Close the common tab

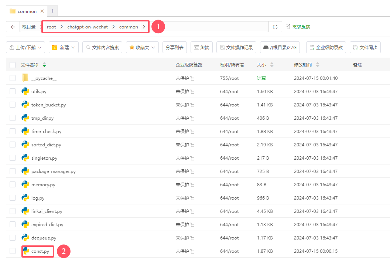point(42,11)
